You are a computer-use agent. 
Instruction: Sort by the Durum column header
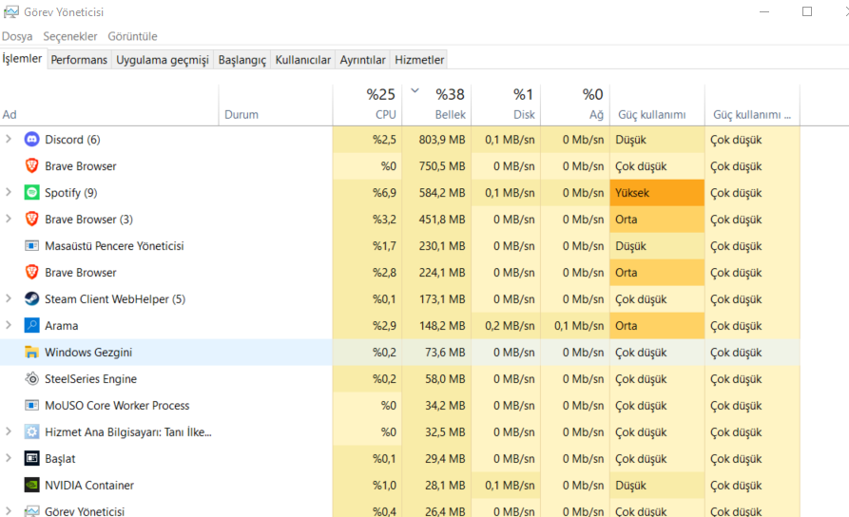(x=276, y=105)
